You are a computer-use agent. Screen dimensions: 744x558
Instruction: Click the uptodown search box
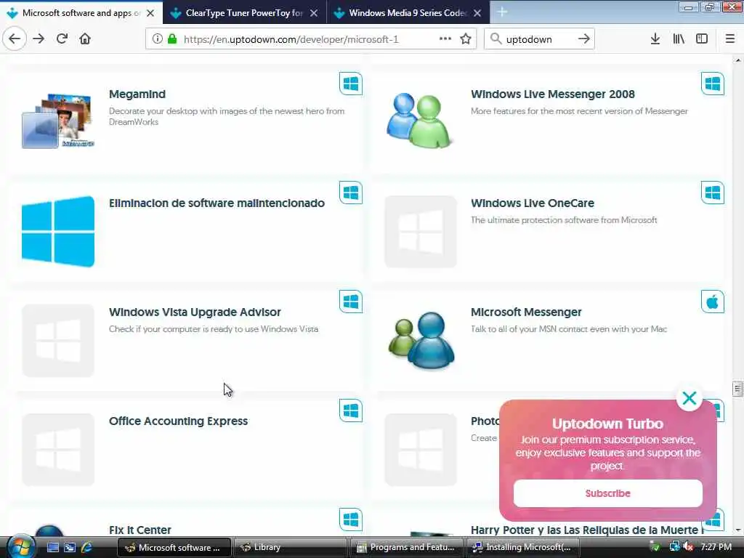click(x=538, y=39)
